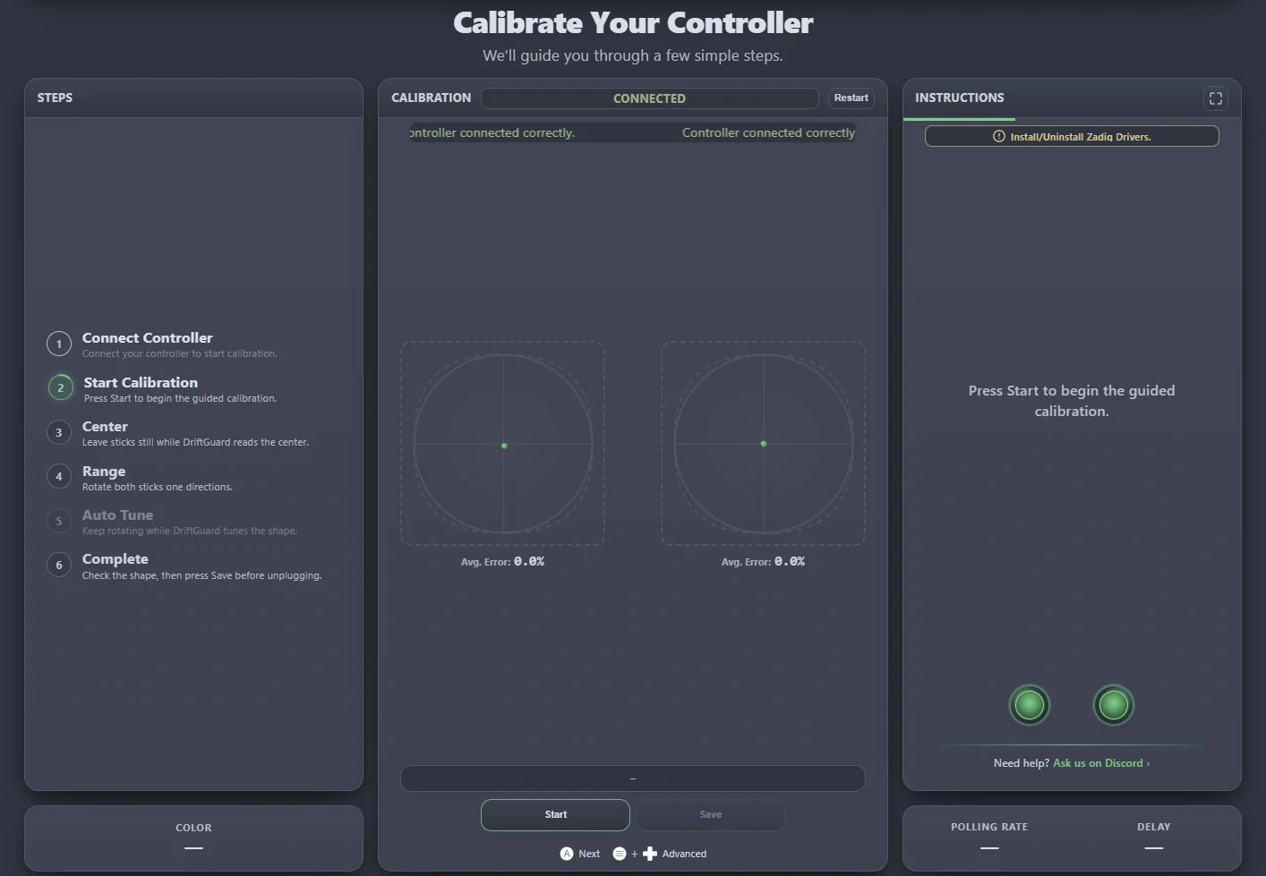Image resolution: width=1266 pixels, height=876 pixels.
Task: Click 'We'll guide you through' subtitle
Action: [x=633, y=55]
